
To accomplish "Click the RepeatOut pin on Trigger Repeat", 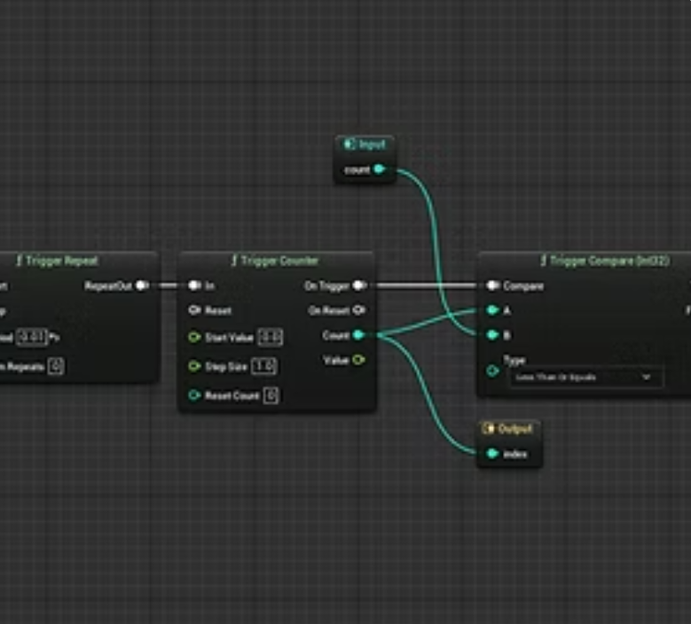I will tap(142, 285).
